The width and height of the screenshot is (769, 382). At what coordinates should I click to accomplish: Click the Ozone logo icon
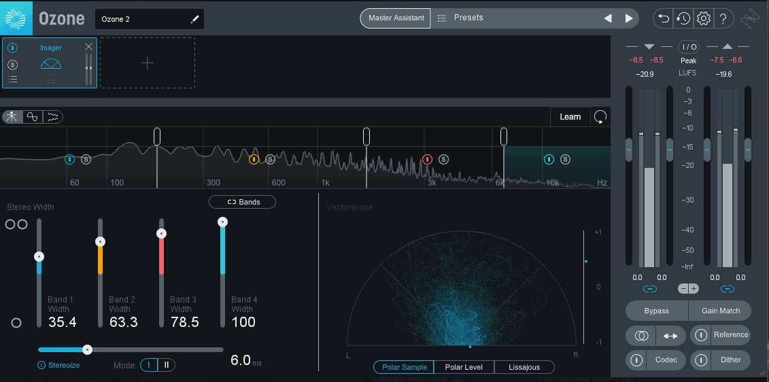point(16,18)
